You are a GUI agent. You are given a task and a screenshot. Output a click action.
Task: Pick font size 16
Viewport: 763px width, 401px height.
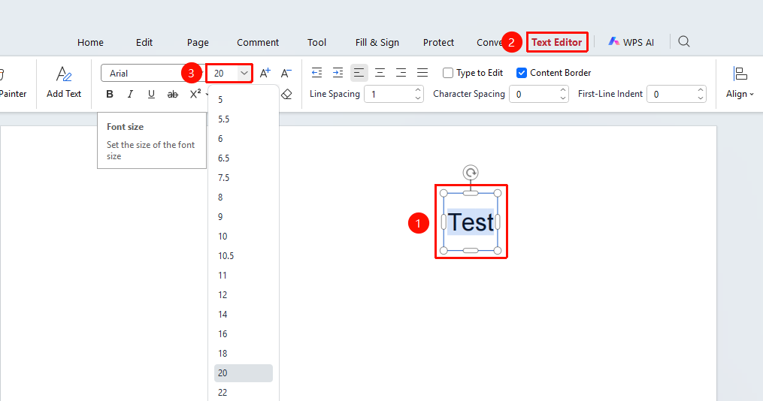coord(244,334)
